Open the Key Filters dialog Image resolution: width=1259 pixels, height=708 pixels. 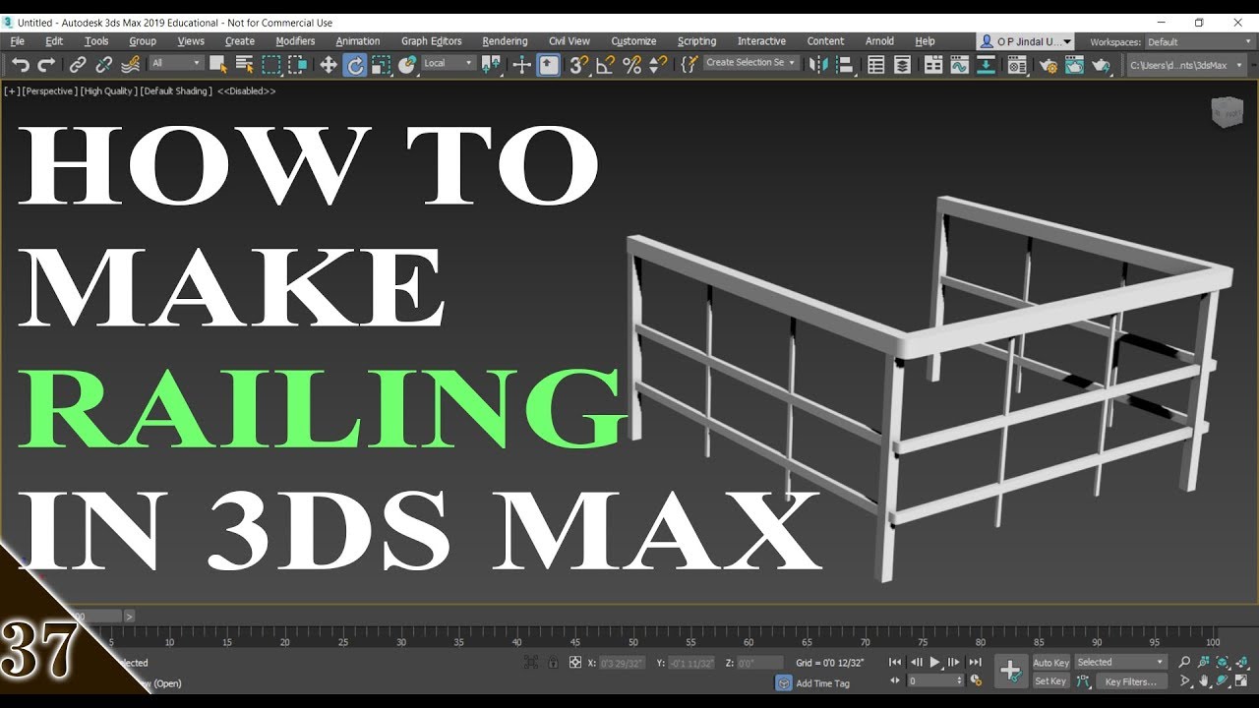click(x=1130, y=680)
